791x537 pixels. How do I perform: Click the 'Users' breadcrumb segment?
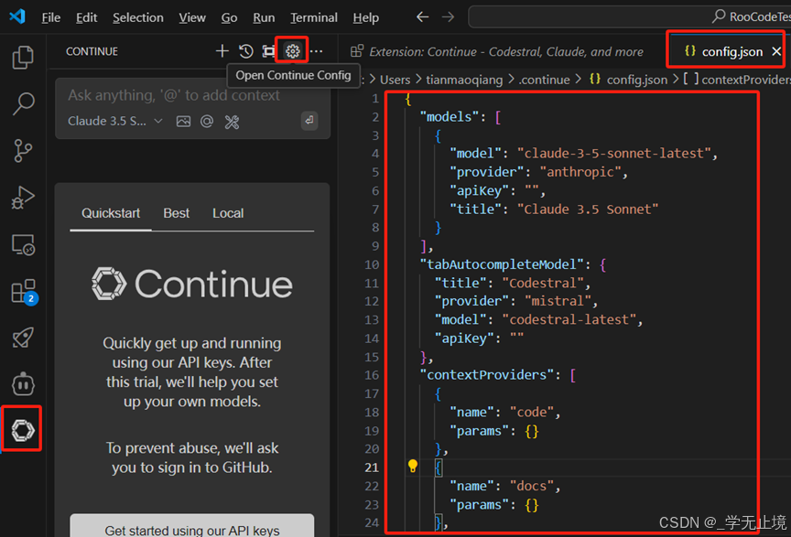pyautogui.click(x=395, y=80)
